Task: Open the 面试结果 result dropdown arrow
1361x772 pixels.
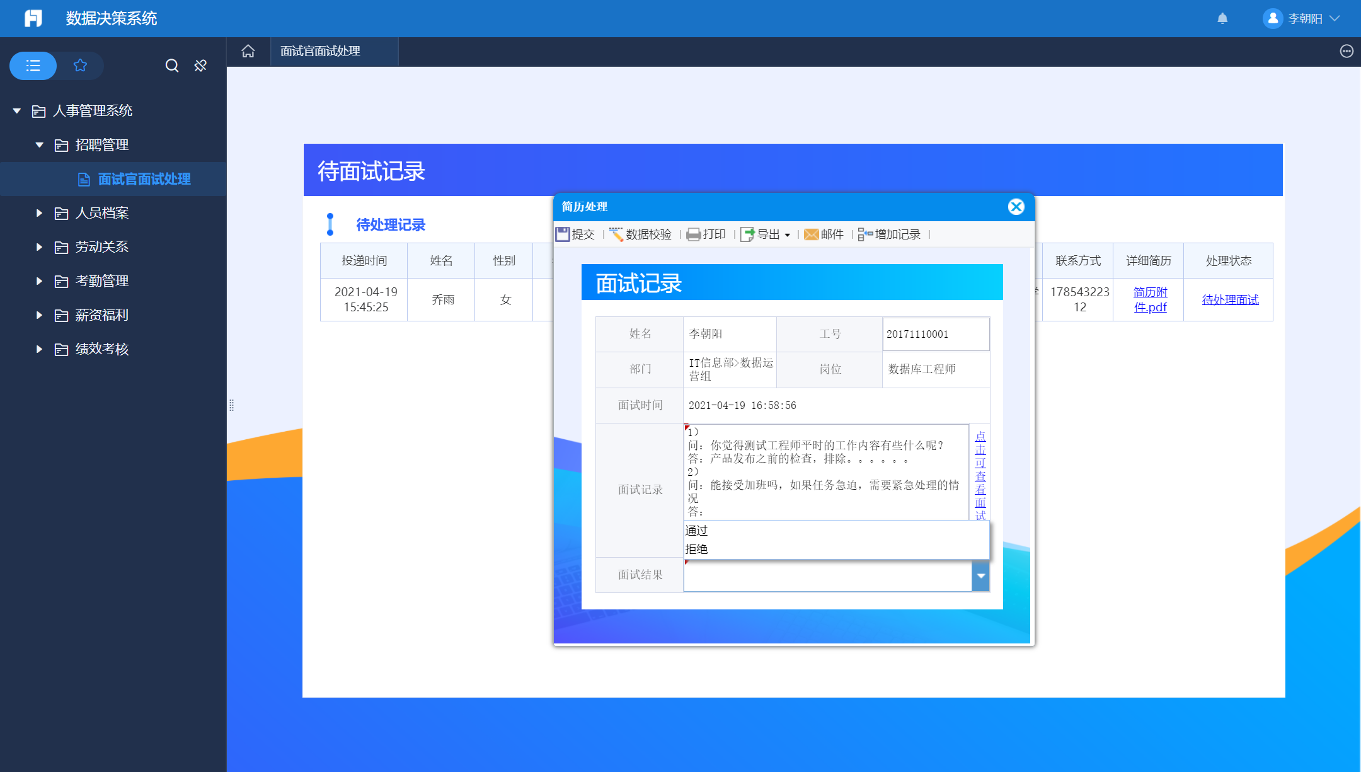Action: [x=980, y=575]
